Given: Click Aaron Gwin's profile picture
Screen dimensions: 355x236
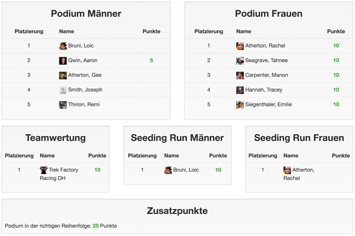Looking at the screenshot, I should (63, 61).
